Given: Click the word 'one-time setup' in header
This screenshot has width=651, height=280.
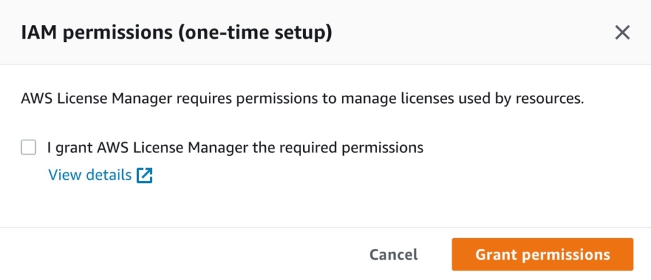Looking at the screenshot, I should (x=254, y=33).
